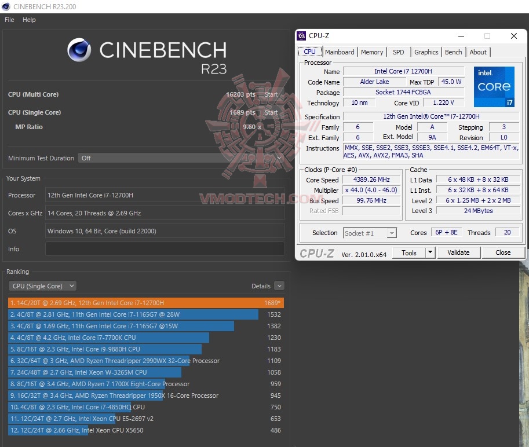Click the MP Ratio value 9.60 x
The height and width of the screenshot is (447, 529).
252,127
